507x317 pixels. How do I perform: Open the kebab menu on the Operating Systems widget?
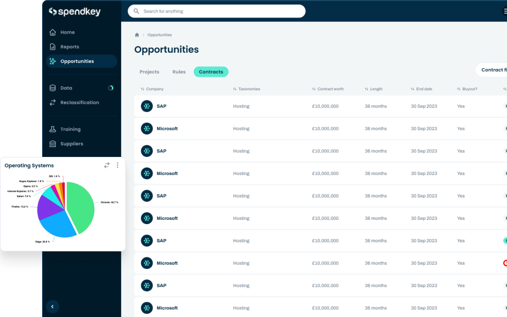point(117,165)
